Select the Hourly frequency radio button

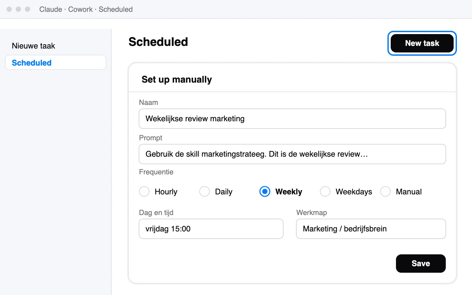[x=144, y=191]
